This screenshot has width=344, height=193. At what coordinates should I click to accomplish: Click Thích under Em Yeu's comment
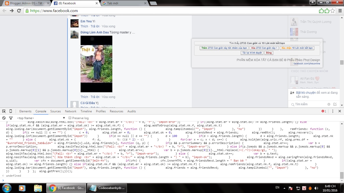(x=84, y=26)
